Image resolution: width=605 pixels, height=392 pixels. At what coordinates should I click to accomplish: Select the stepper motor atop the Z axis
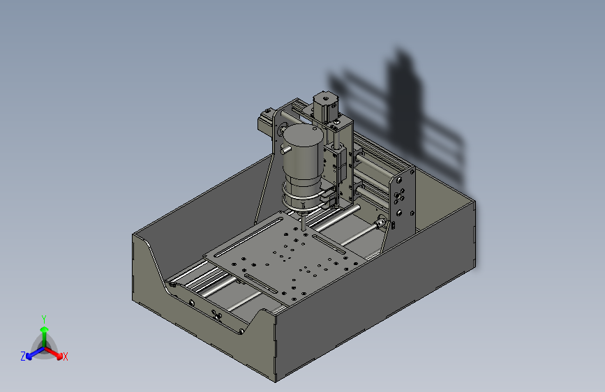tap(326, 107)
